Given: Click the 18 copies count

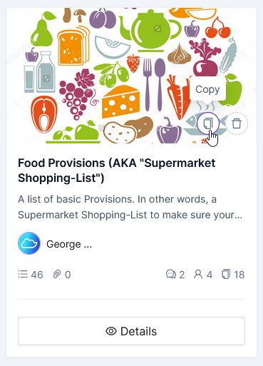Looking at the screenshot, I should pyautogui.click(x=239, y=275).
